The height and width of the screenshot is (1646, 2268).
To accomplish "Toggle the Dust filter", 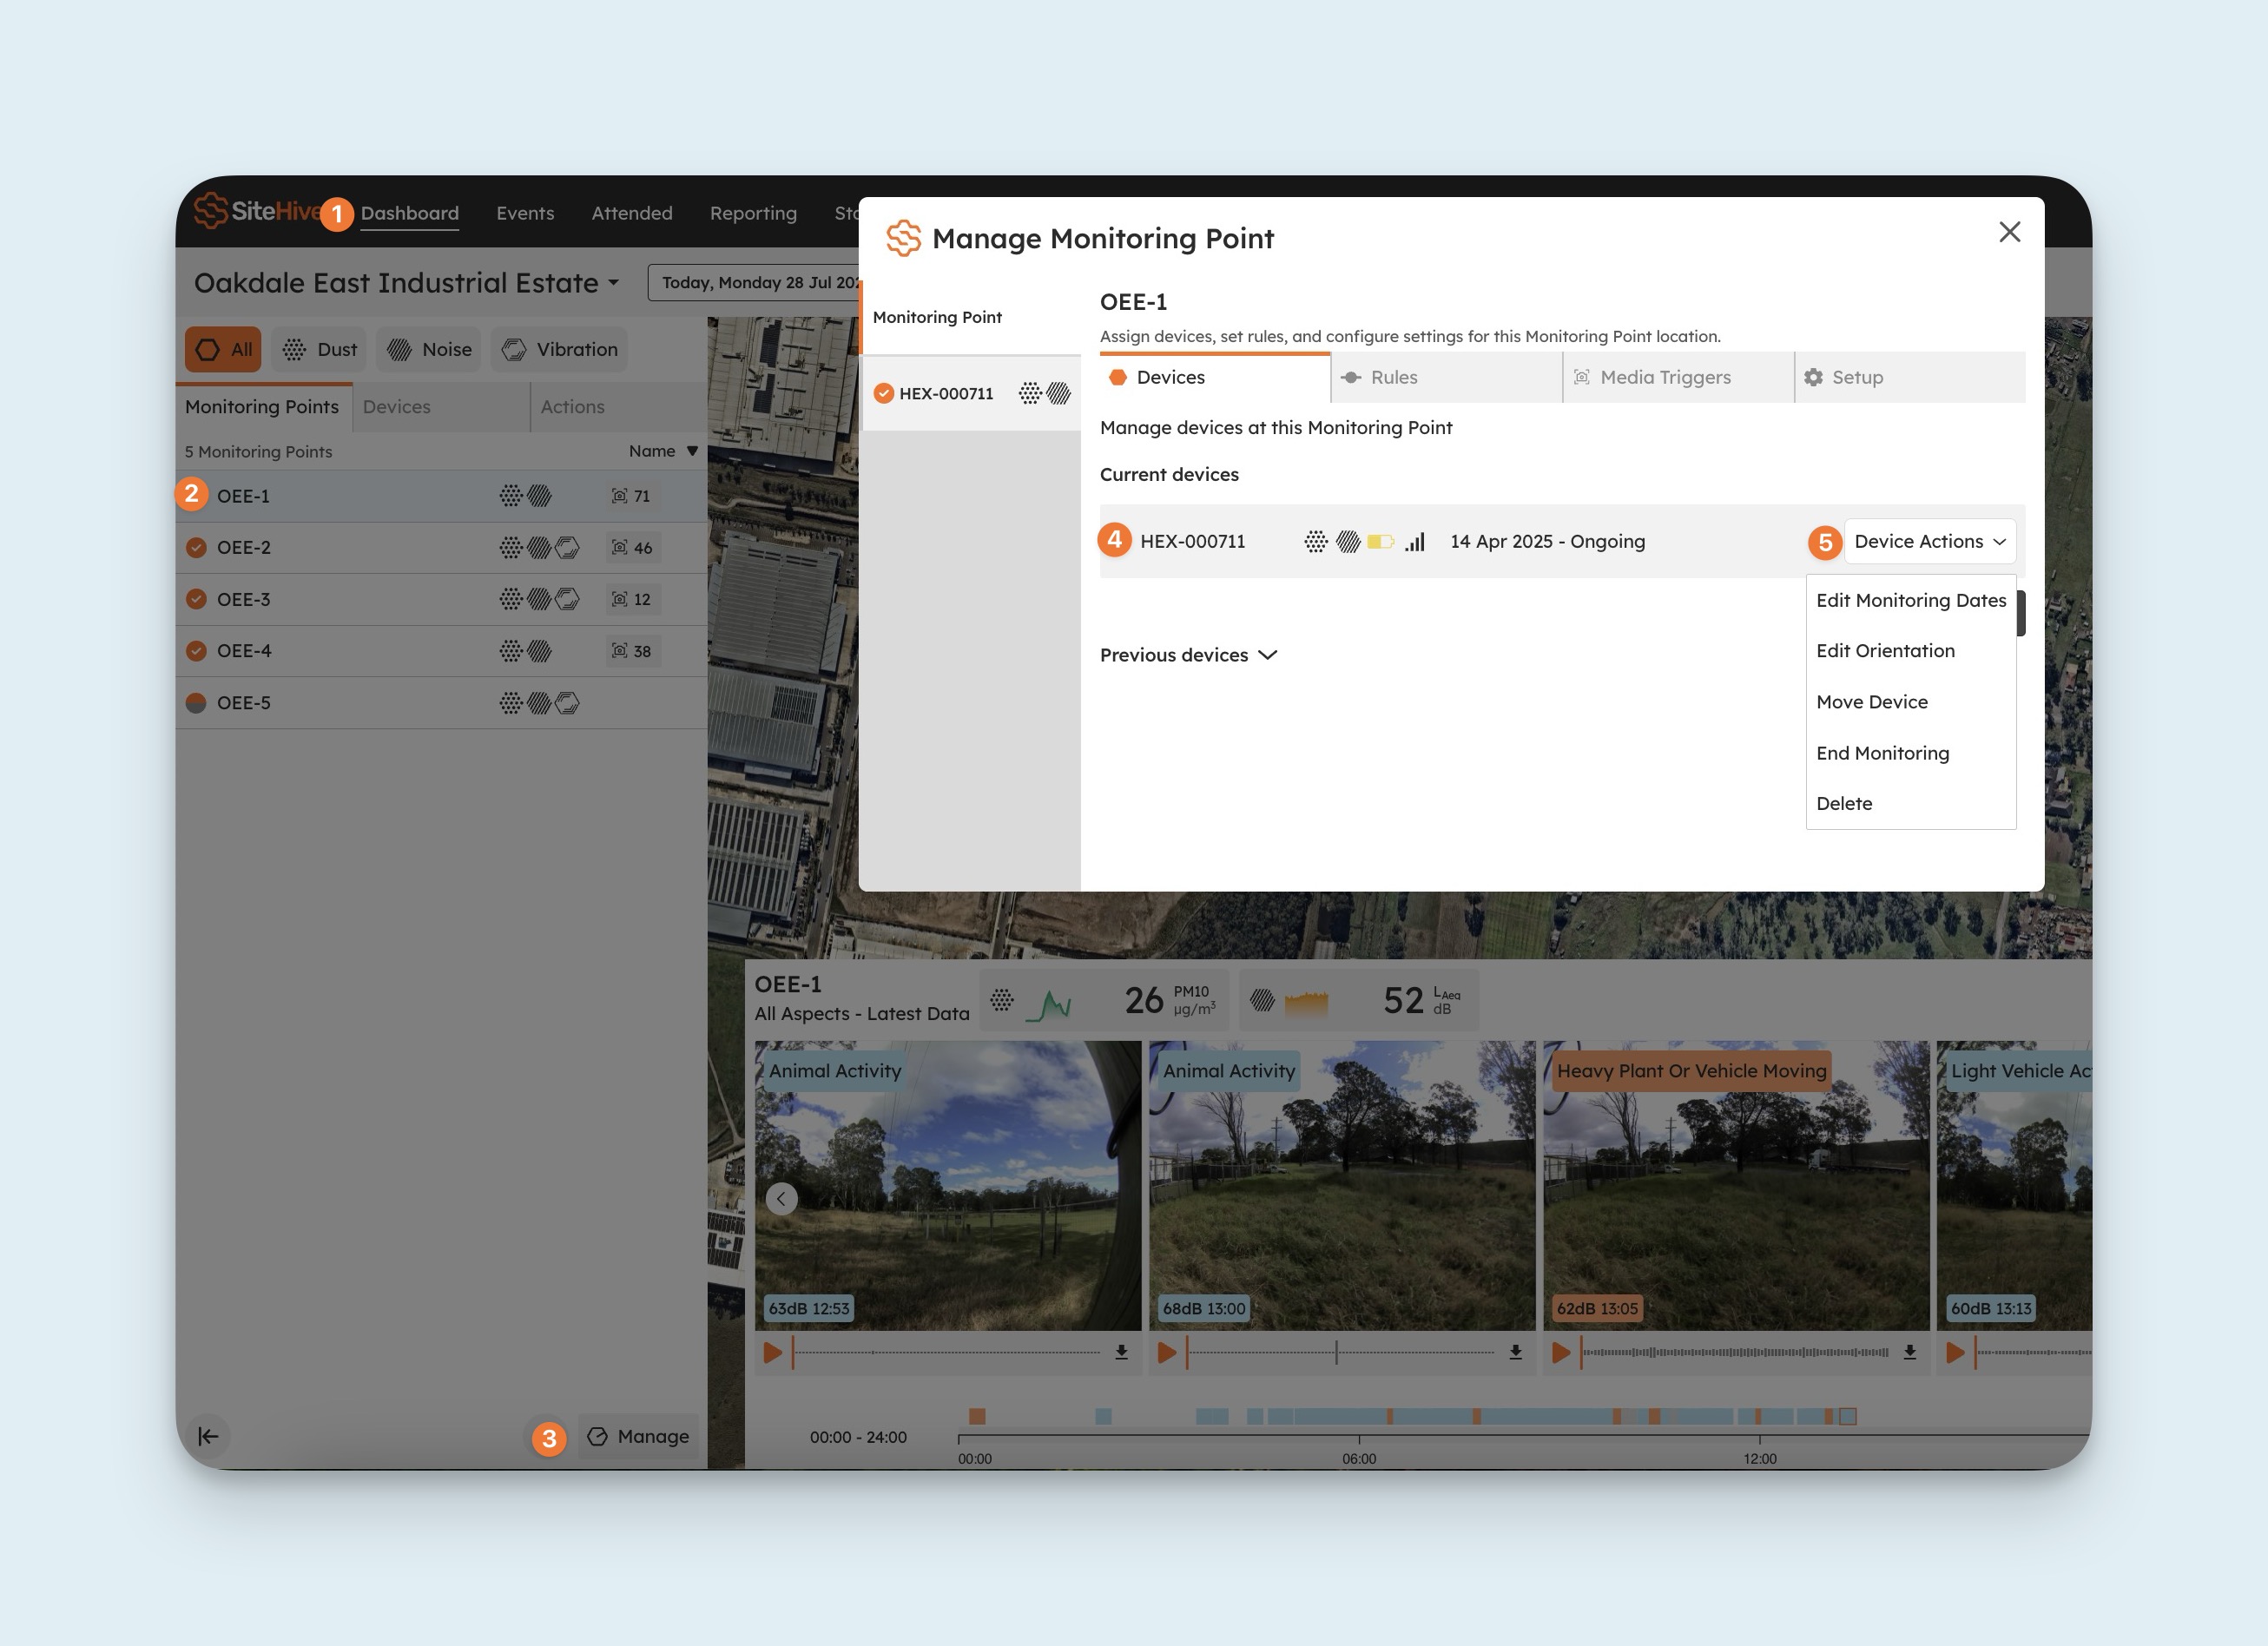I will click(x=320, y=349).
